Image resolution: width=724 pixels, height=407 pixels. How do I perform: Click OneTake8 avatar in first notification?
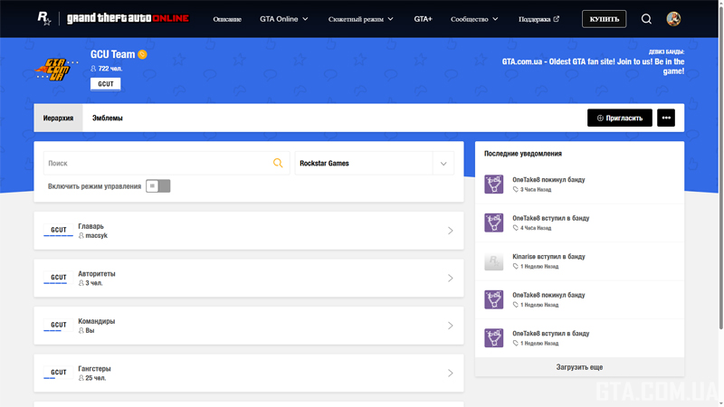(x=494, y=185)
